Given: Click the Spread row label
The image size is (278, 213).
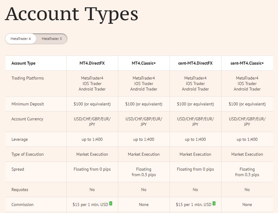Looking at the screenshot, I should coord(18,169).
